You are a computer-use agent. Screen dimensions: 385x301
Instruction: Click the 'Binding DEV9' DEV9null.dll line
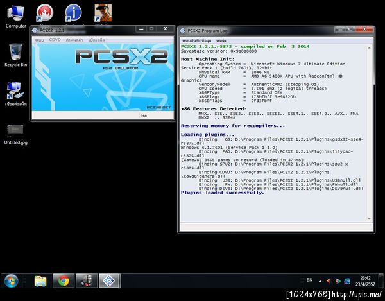(x=281, y=189)
